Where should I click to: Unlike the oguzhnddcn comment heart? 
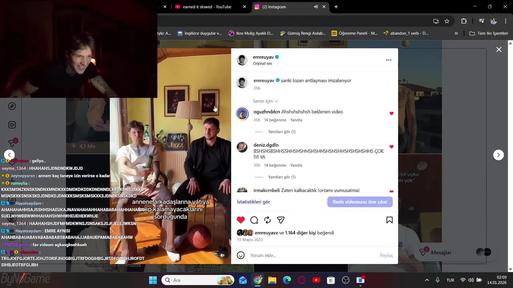click(x=392, y=114)
